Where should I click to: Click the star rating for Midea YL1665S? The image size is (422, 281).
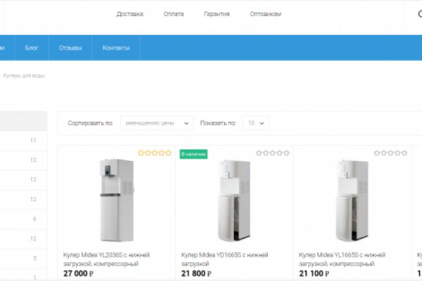click(x=390, y=153)
